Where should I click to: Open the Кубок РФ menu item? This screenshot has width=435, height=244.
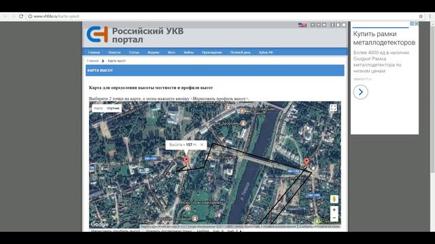tap(266, 52)
